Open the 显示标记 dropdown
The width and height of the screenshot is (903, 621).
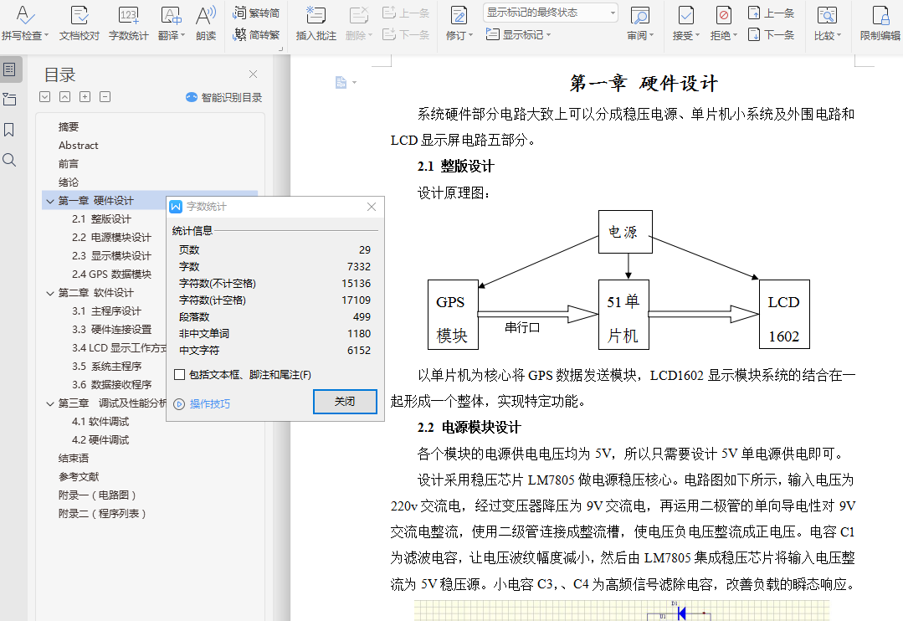[x=518, y=34]
